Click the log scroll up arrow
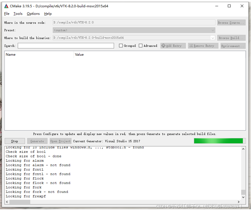Image resolution: width=251 pixels, height=211 pixels. (x=243, y=149)
